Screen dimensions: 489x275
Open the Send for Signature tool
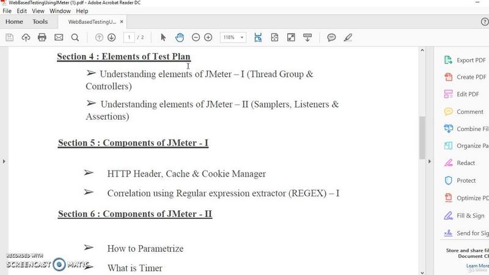point(466,233)
